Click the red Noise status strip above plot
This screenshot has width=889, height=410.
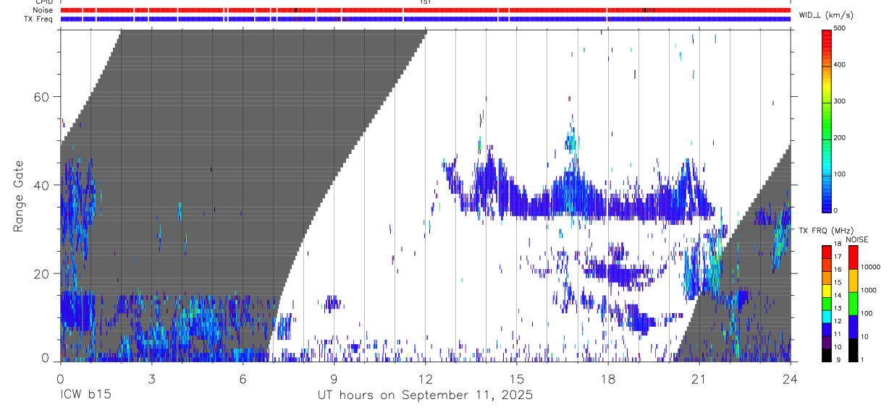click(425, 10)
